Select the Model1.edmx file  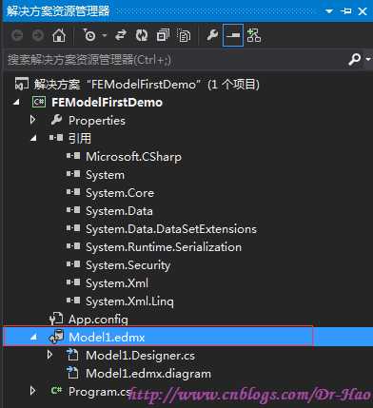click(x=107, y=338)
